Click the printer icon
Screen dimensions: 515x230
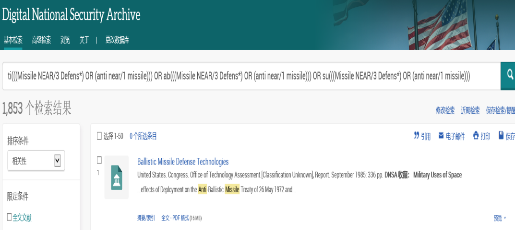coord(476,135)
